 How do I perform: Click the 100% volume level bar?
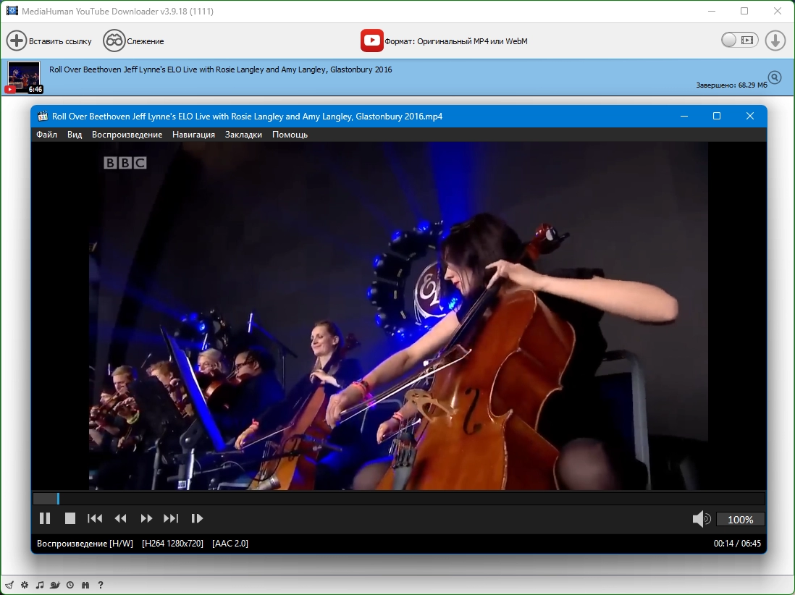point(740,520)
